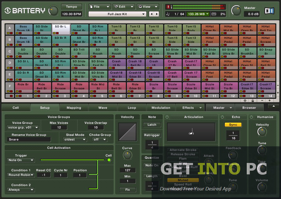Click the polyphony notes icon
The image size is (281, 199).
click(x=168, y=14)
